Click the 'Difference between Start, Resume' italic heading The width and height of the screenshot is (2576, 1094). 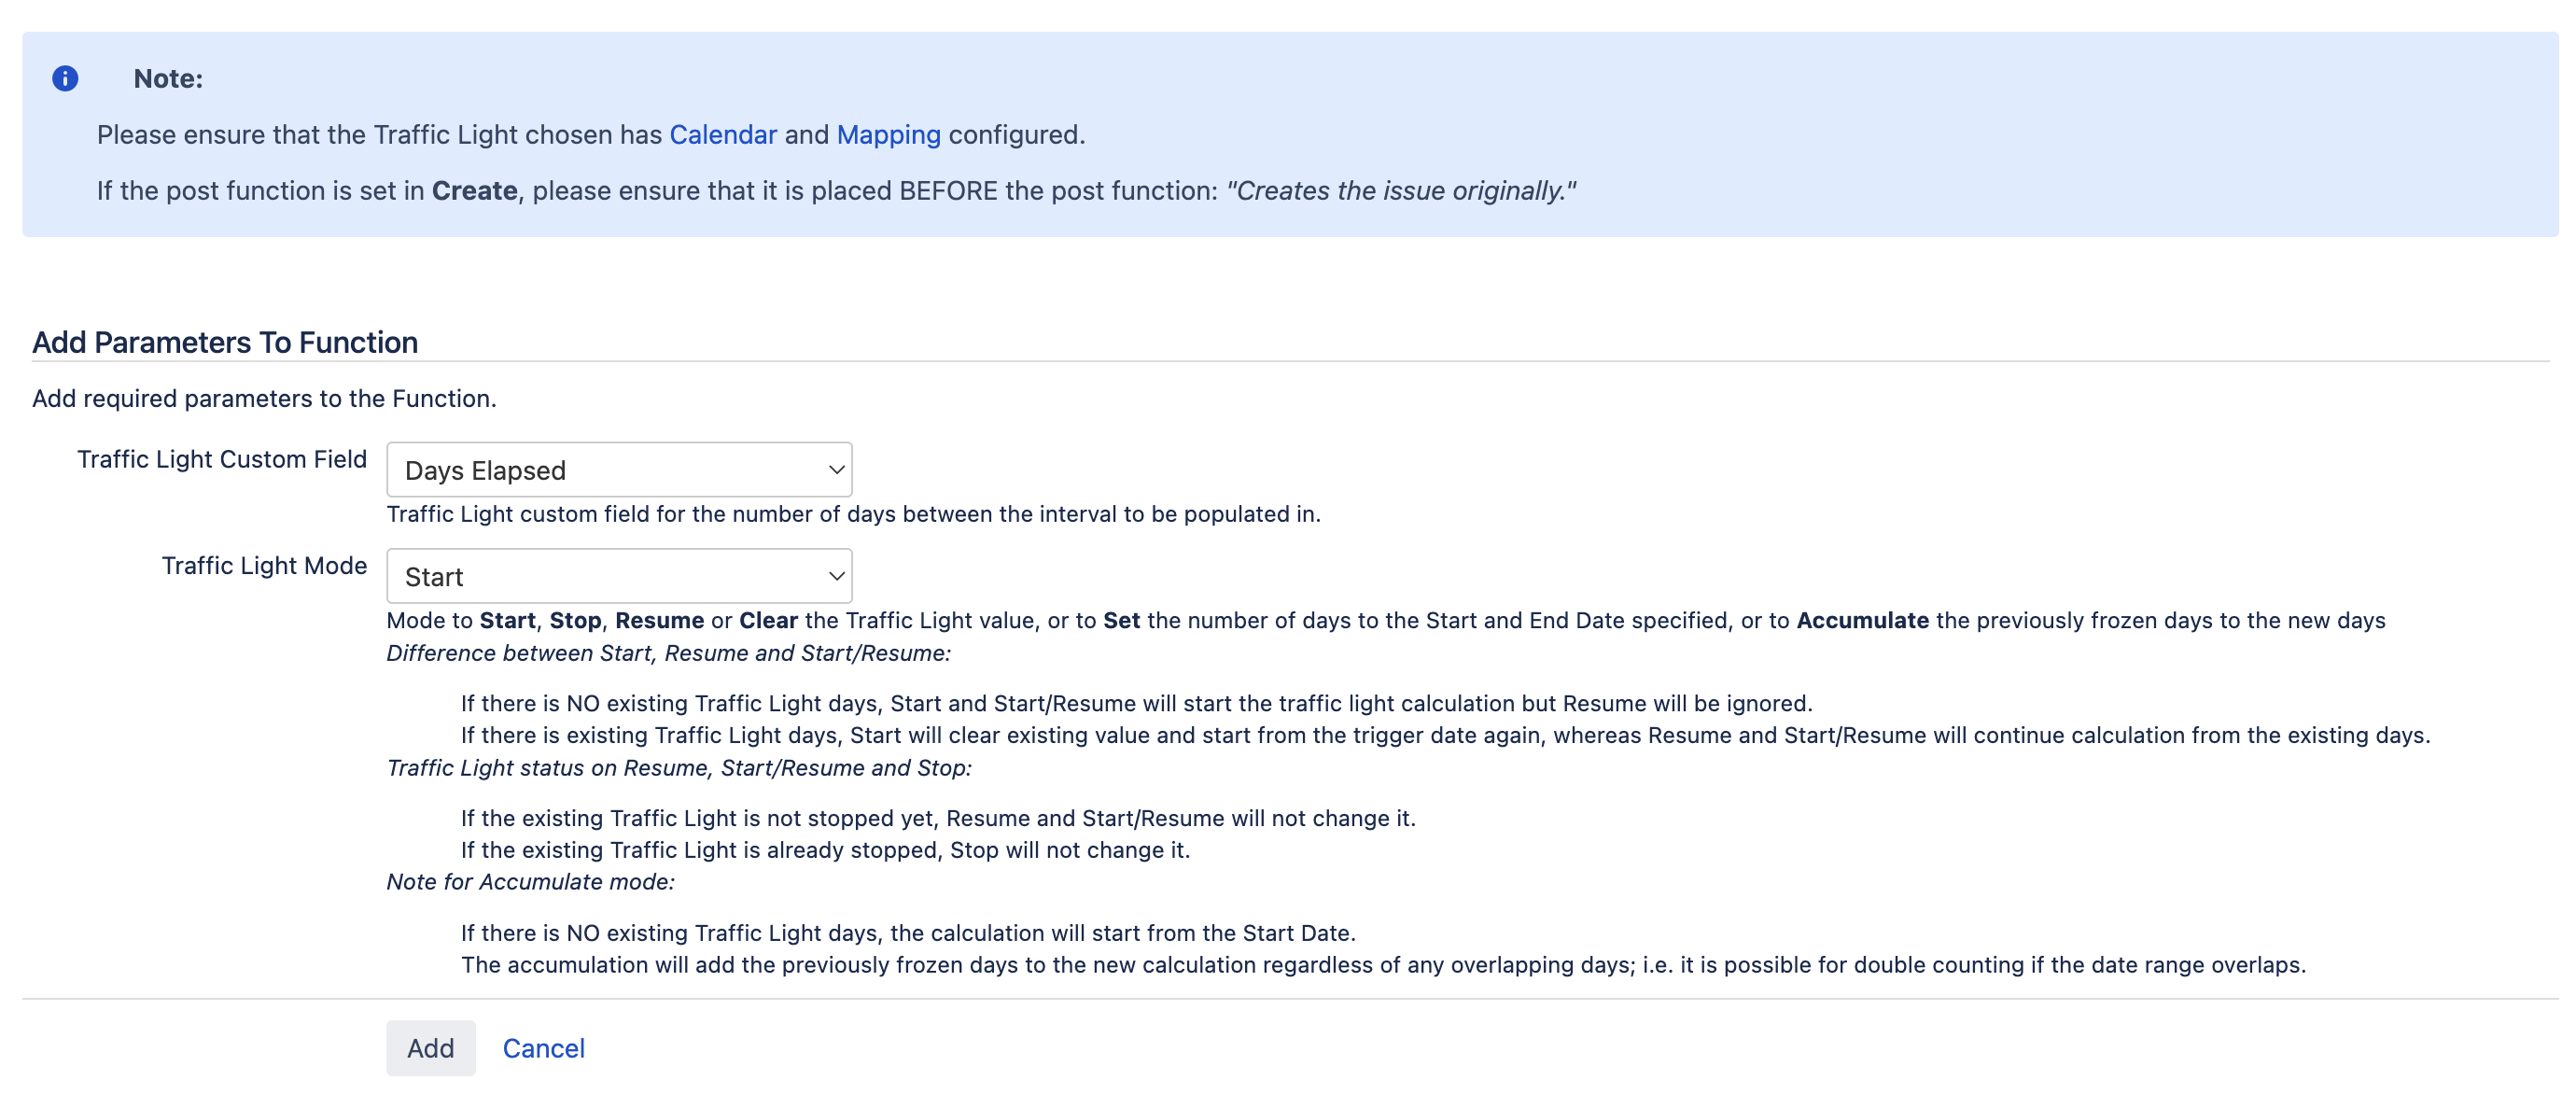tap(668, 653)
